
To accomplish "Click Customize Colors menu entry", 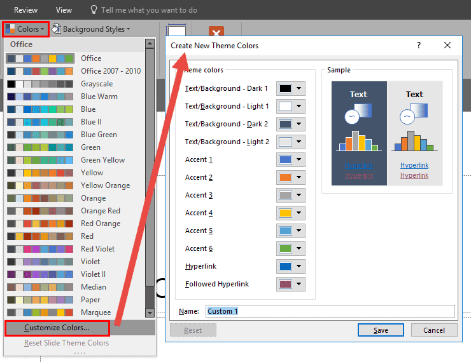I will coord(57,328).
